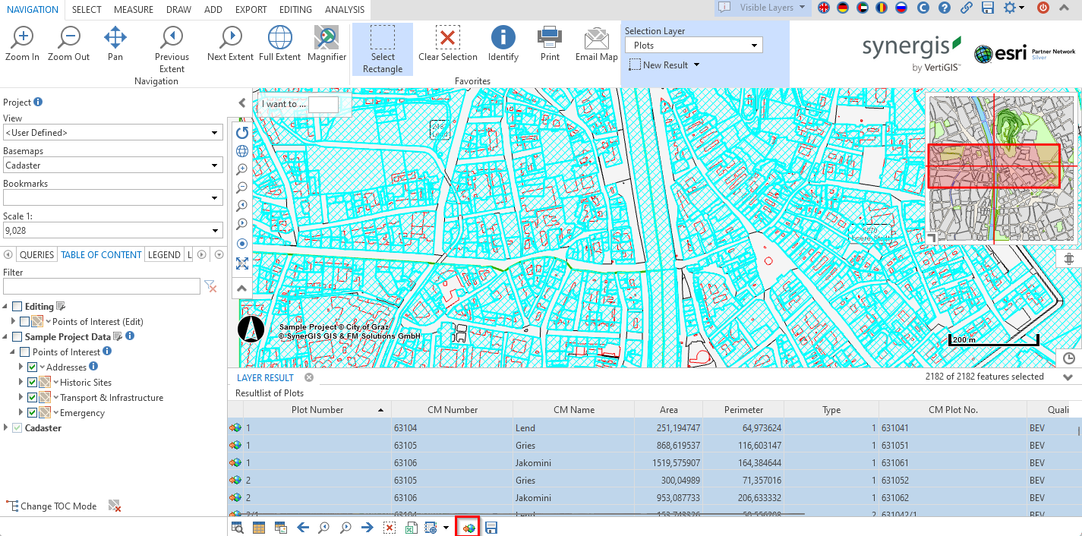The height and width of the screenshot is (536, 1082).
Task: Uncheck the Emergency layer checkbox
Action: [32, 413]
